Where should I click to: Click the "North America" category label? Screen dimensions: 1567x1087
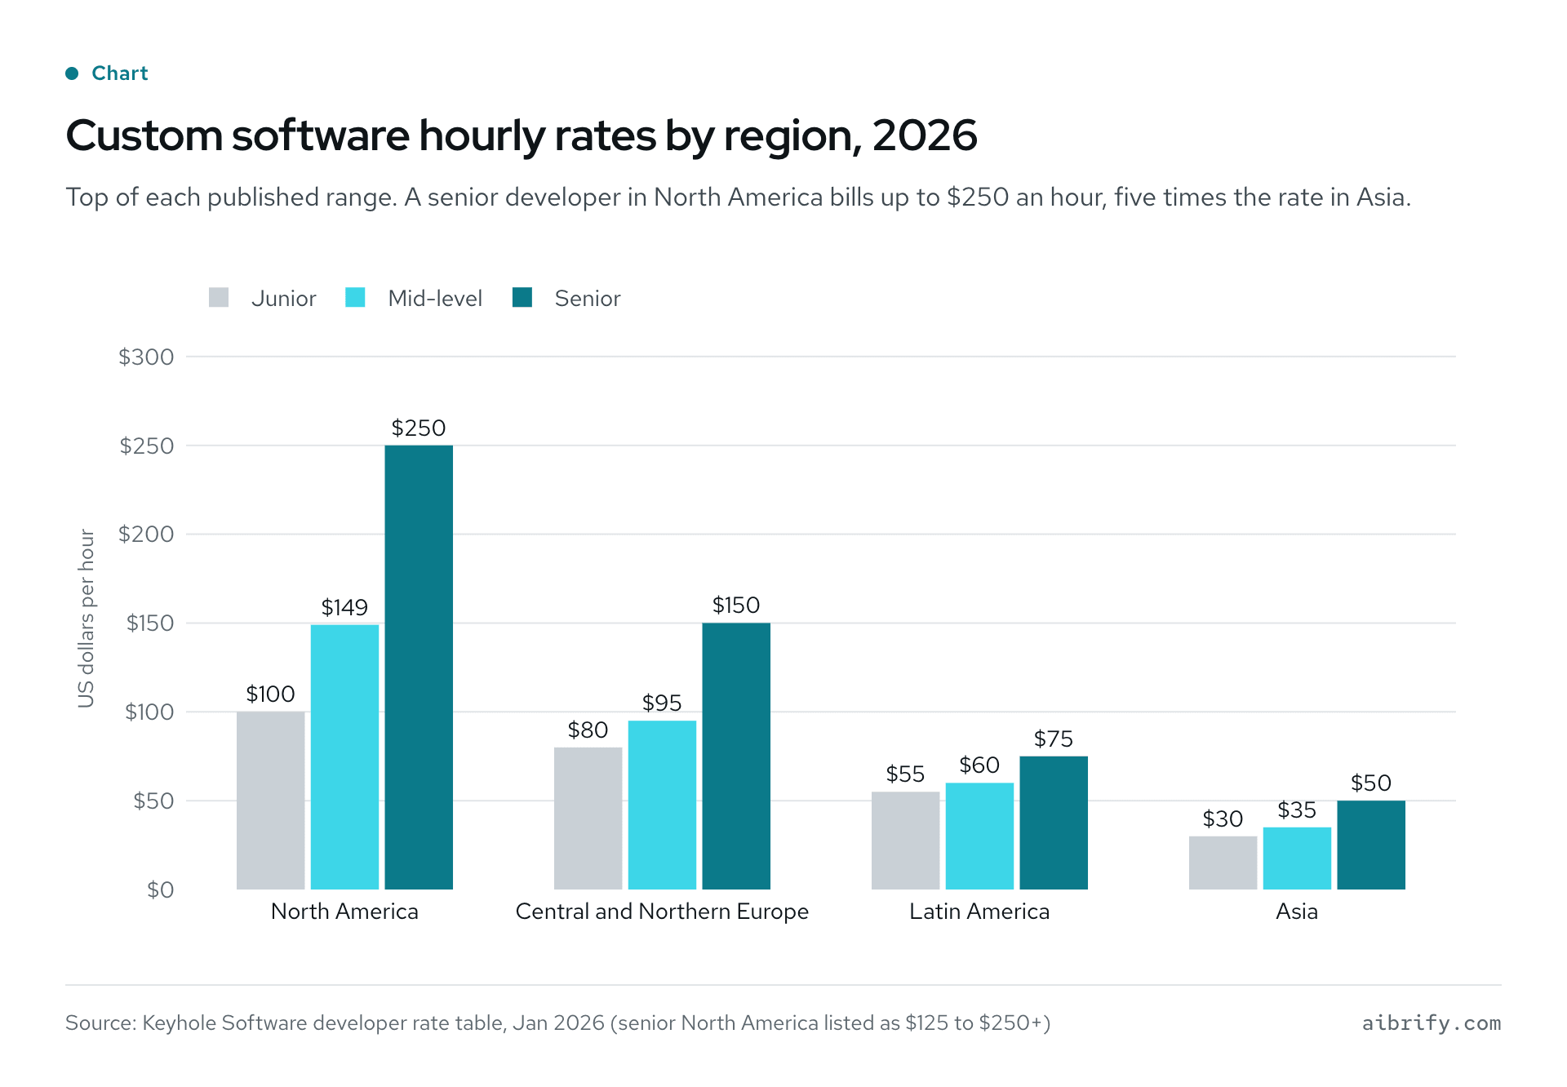[344, 911]
